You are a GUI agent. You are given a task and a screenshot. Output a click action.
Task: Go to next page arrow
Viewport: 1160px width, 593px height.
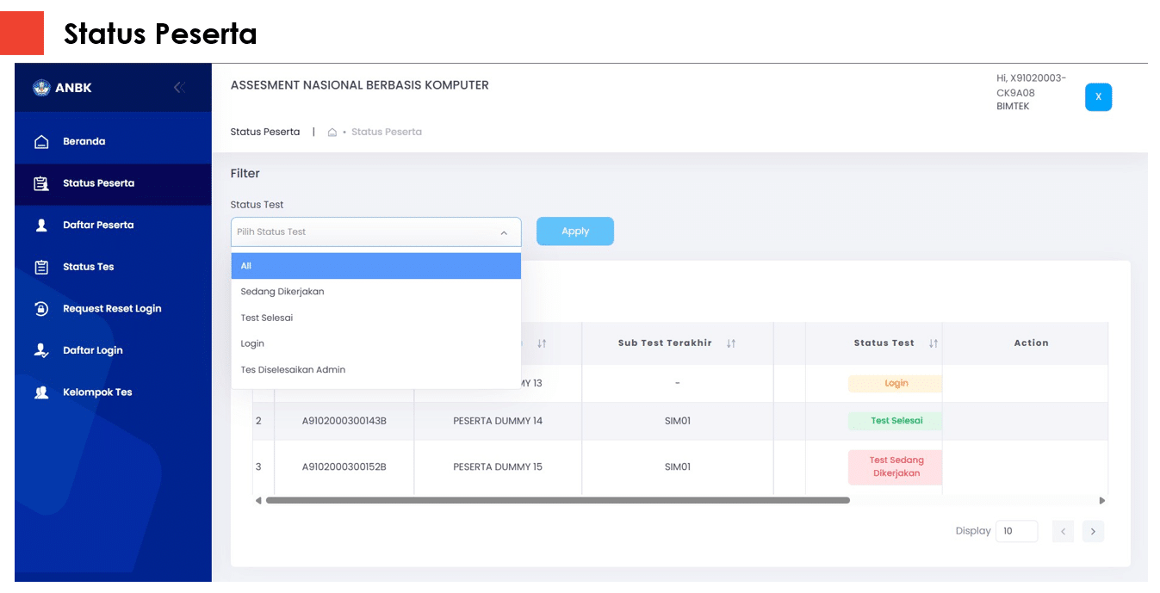click(x=1093, y=532)
